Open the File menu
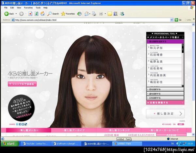 [6, 8]
